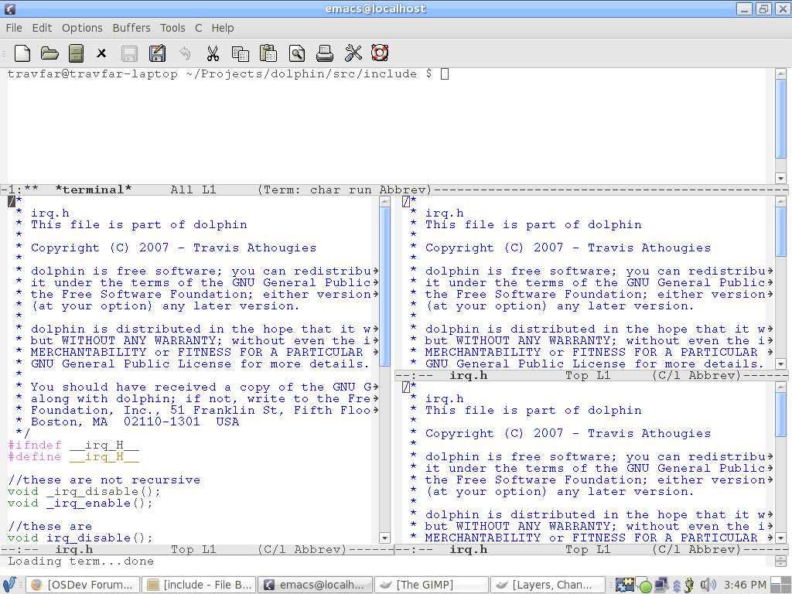The image size is (792, 594).
Task: Click the "#define __irq_H__" line
Action: coord(73,456)
